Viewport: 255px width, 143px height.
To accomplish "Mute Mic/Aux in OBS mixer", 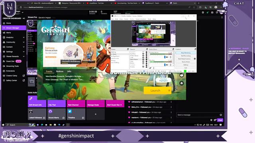I will tap(167, 65).
